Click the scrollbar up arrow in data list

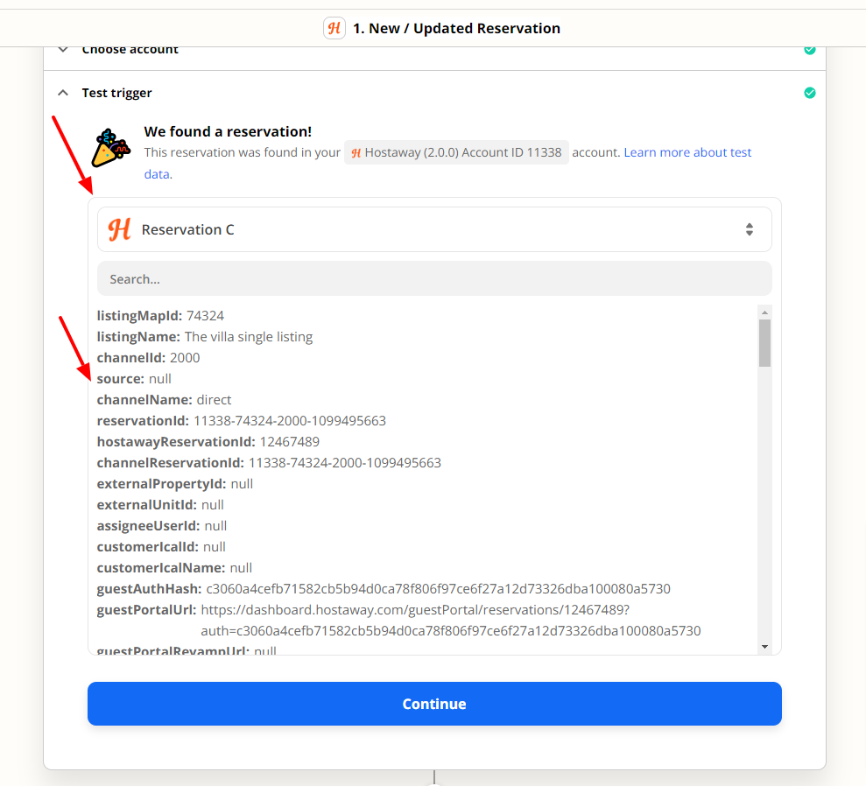[765, 312]
